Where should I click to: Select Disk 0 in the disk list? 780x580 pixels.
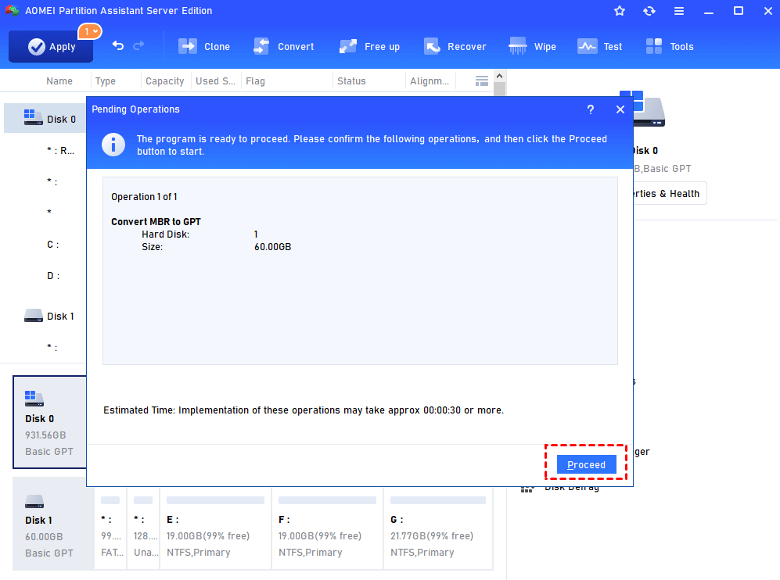(45, 119)
